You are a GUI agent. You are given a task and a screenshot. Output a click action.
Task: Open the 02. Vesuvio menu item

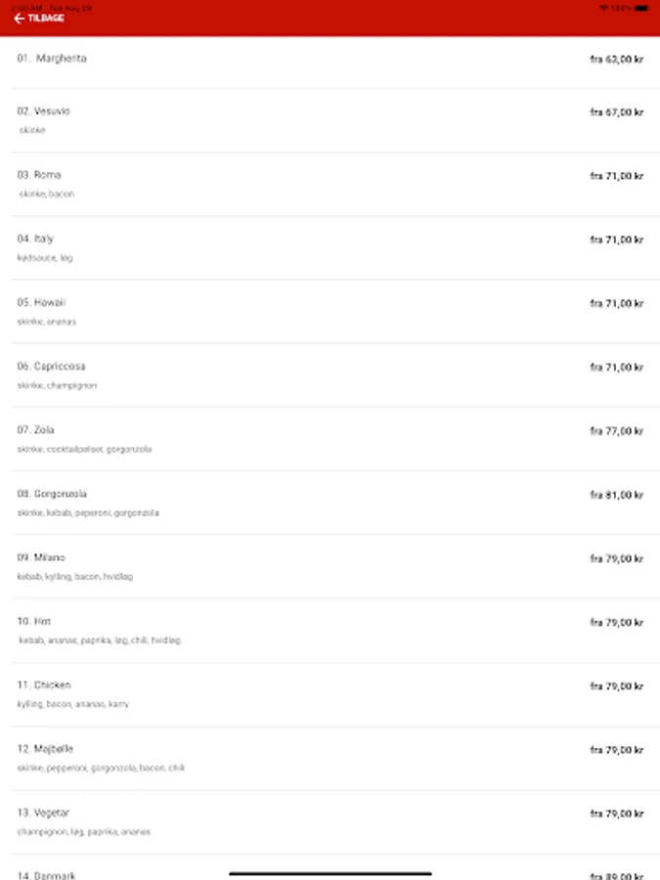[x=335, y=120]
